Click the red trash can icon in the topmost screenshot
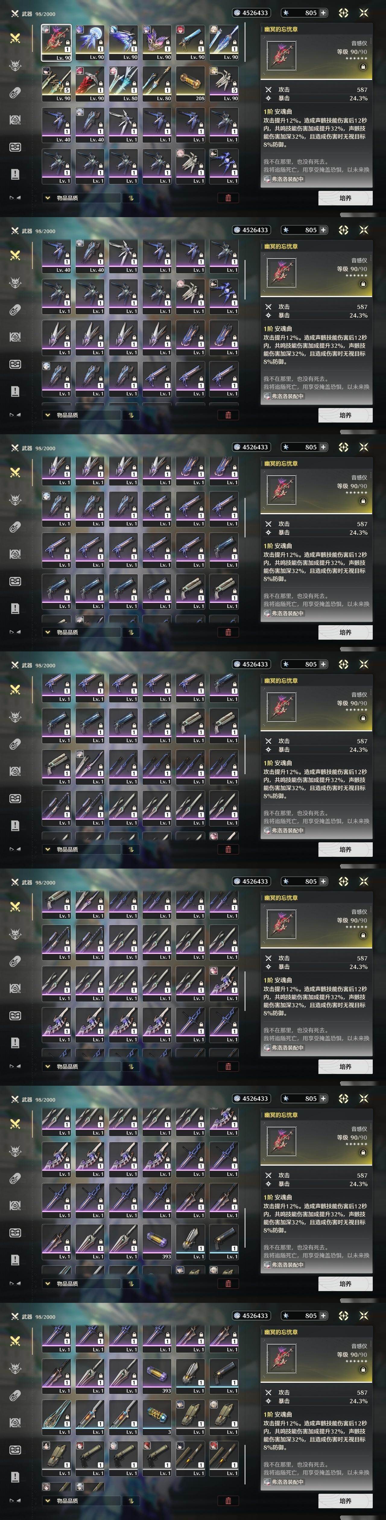This screenshot has width=386, height=1520. coord(228,198)
